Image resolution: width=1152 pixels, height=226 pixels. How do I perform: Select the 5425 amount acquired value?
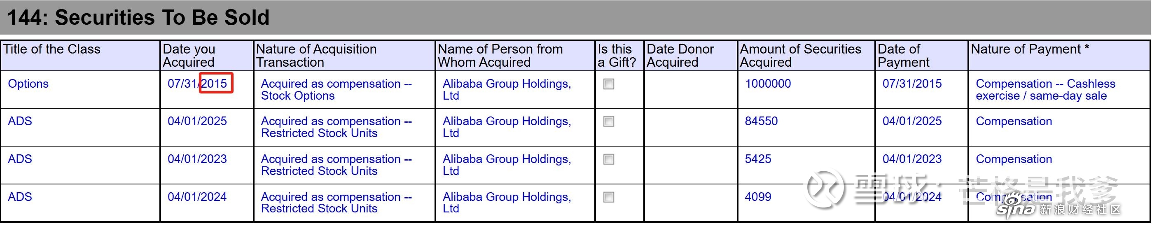[758, 159]
